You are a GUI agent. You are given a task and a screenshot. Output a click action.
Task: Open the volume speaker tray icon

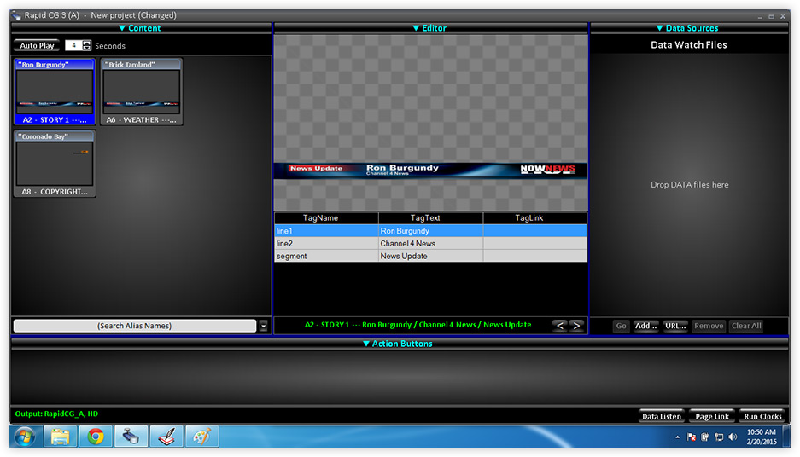[733, 437]
